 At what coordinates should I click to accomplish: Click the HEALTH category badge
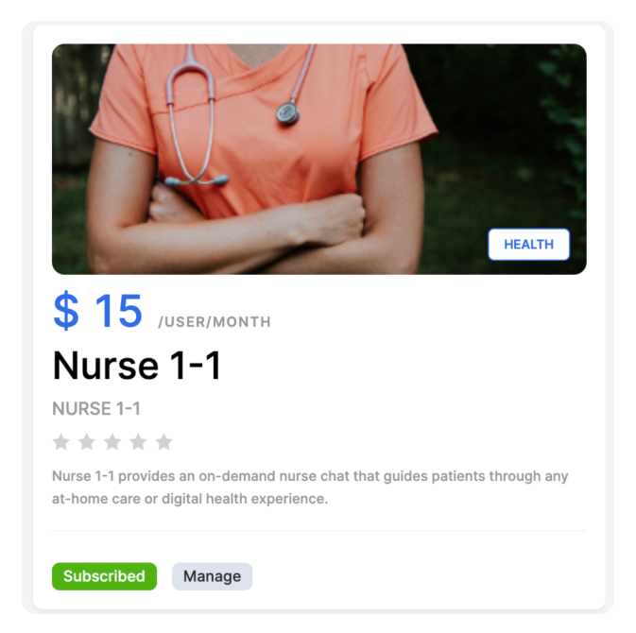click(528, 244)
